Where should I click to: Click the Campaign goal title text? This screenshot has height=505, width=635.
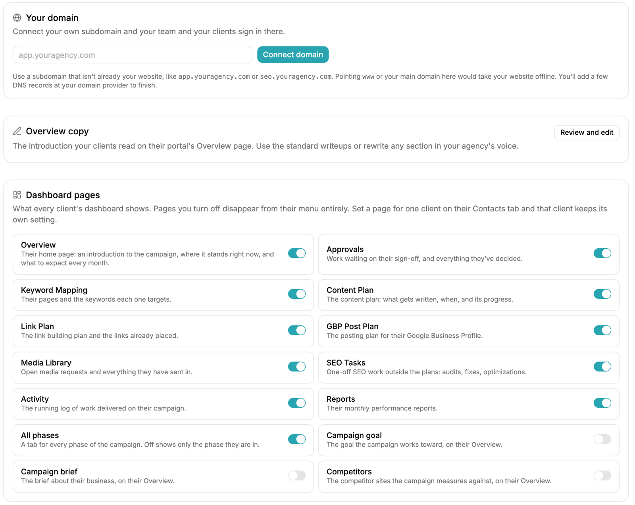coord(354,435)
